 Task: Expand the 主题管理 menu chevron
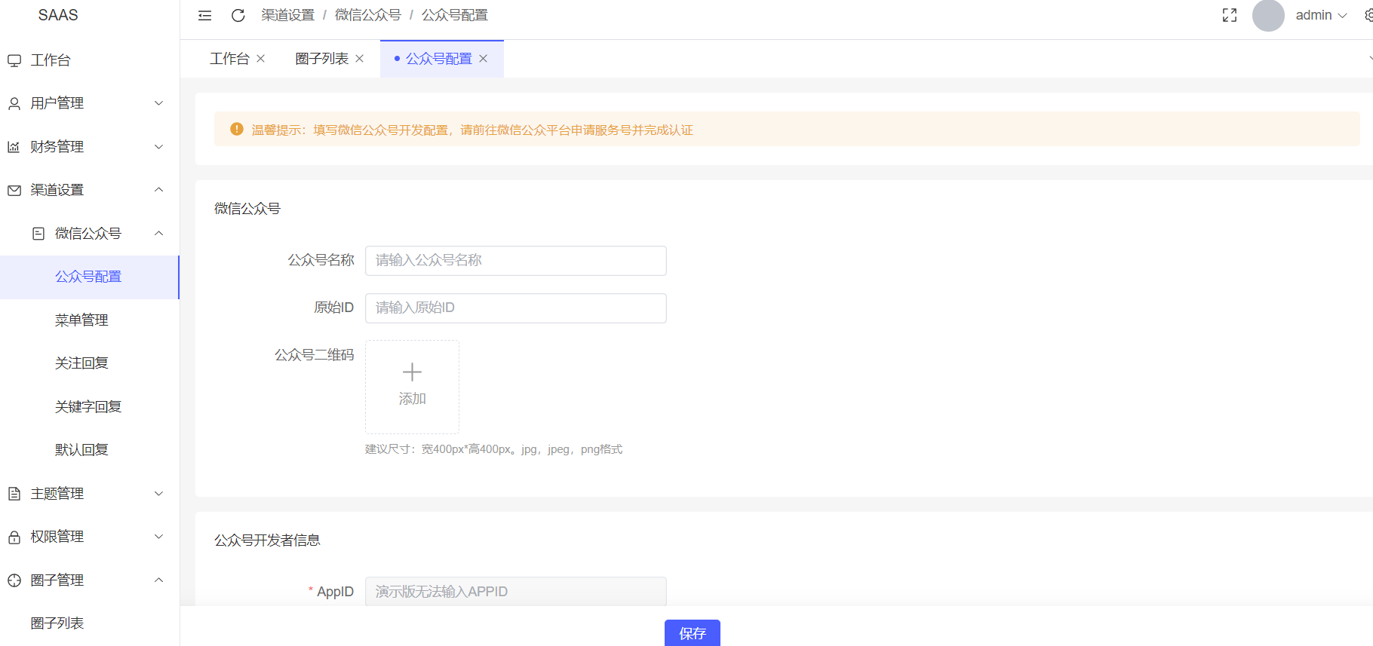[x=158, y=494]
